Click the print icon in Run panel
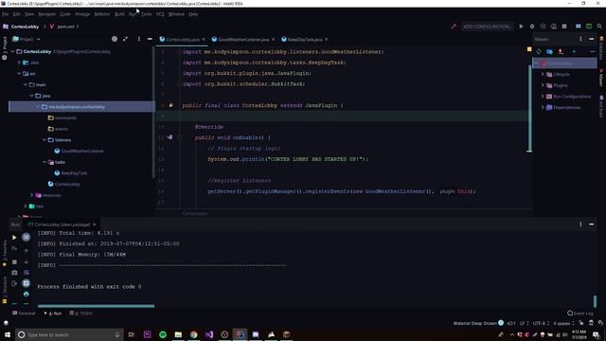 click(x=26, y=295)
